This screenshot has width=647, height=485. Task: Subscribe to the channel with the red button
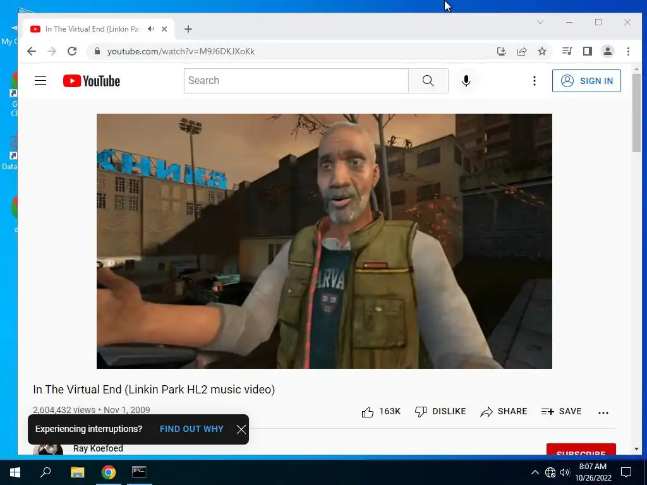(581, 450)
